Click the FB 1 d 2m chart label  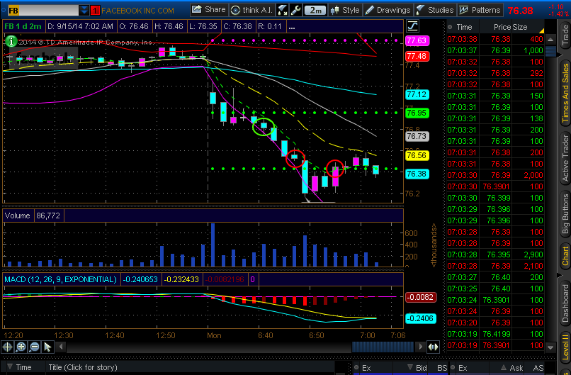tap(23, 27)
